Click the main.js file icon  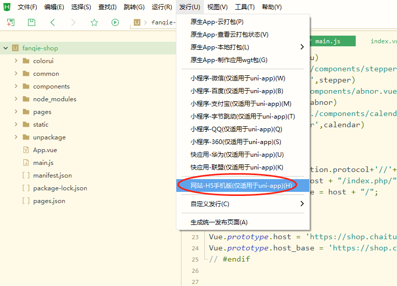click(x=26, y=162)
